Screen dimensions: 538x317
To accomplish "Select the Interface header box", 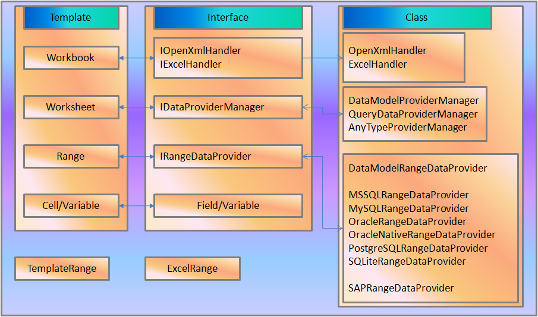I will tap(228, 17).
